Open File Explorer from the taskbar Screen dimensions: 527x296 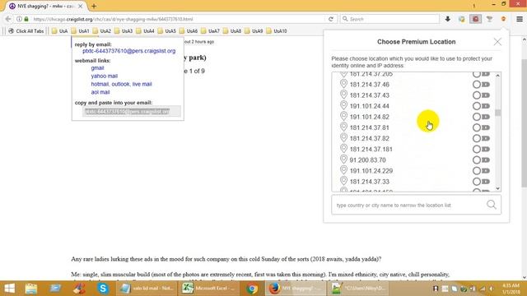coord(31,289)
